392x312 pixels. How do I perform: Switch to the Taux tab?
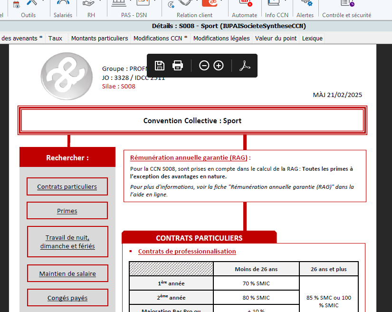click(x=55, y=38)
